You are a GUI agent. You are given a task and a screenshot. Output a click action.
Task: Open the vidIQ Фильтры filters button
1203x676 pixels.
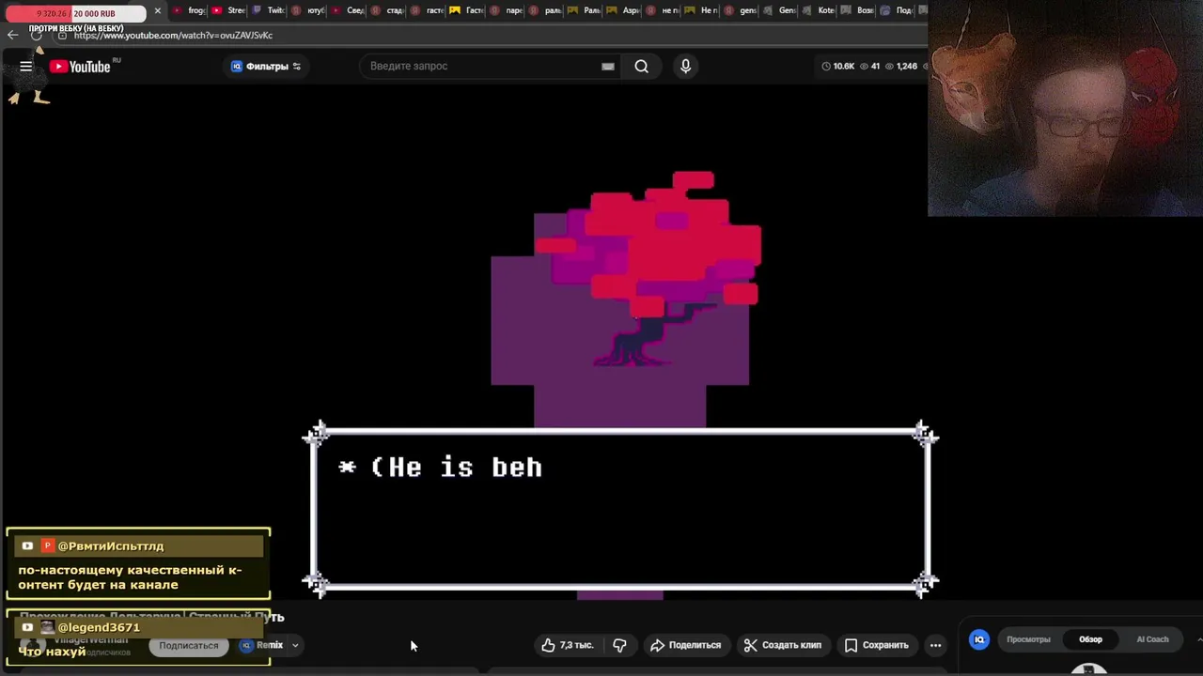[x=266, y=66]
